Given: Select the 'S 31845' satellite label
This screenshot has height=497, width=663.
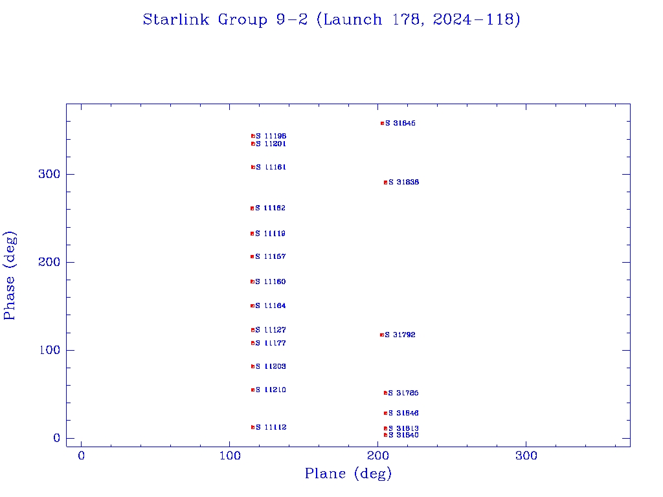Looking at the screenshot, I should (400, 124).
